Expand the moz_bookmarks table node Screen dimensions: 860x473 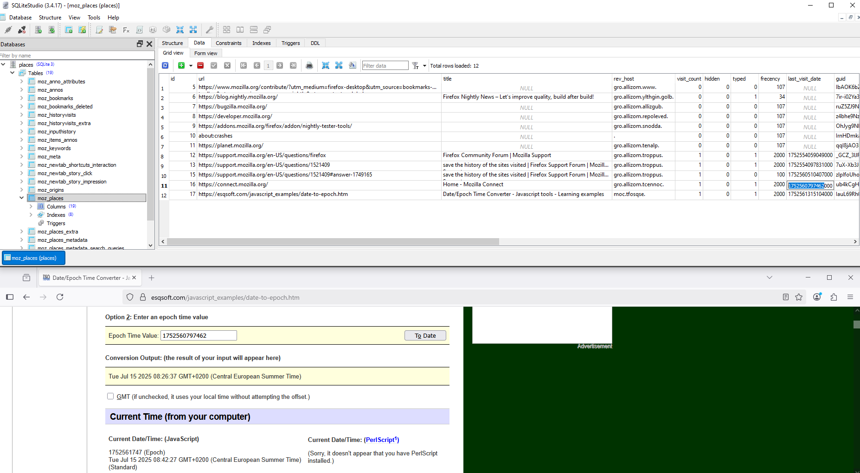point(22,98)
